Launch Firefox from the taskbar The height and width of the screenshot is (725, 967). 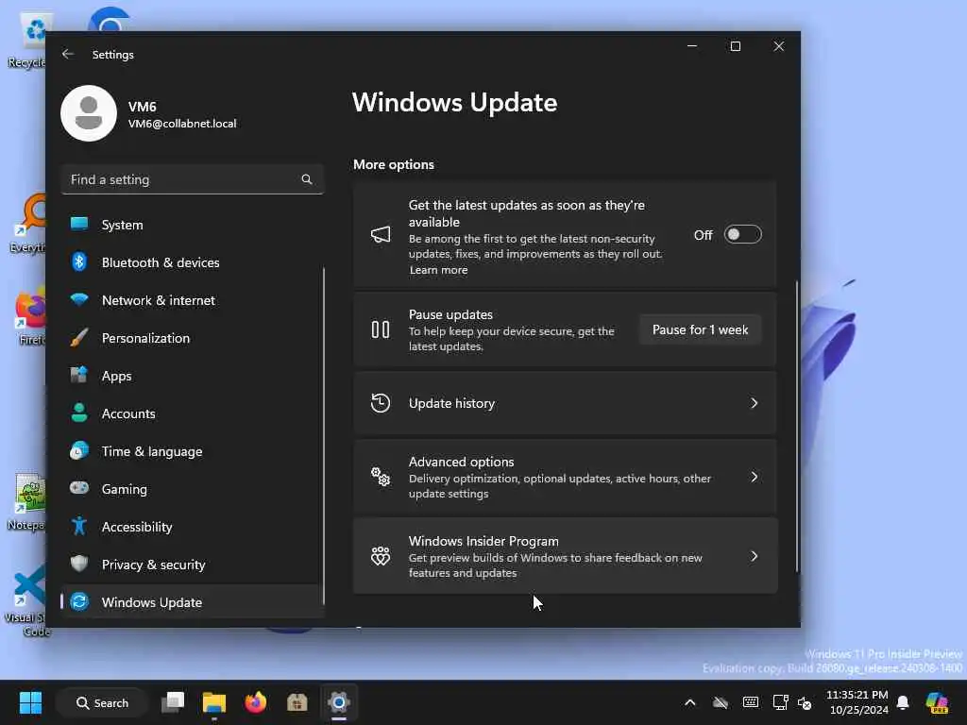coord(255,702)
